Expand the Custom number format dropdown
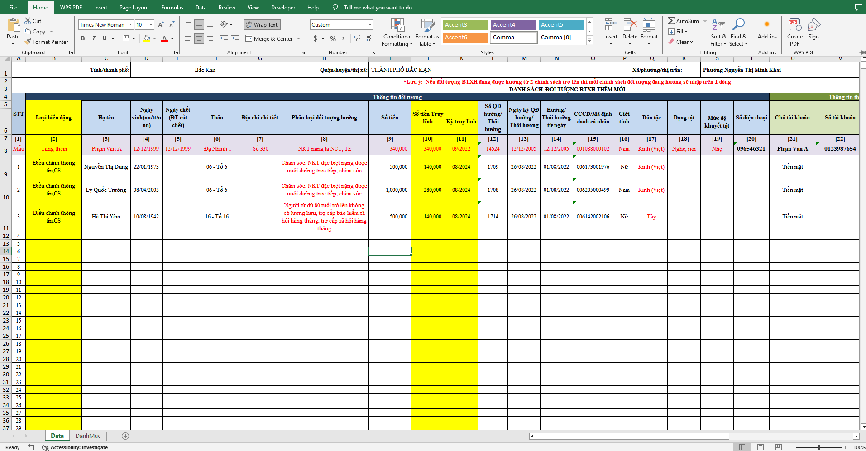 point(370,25)
